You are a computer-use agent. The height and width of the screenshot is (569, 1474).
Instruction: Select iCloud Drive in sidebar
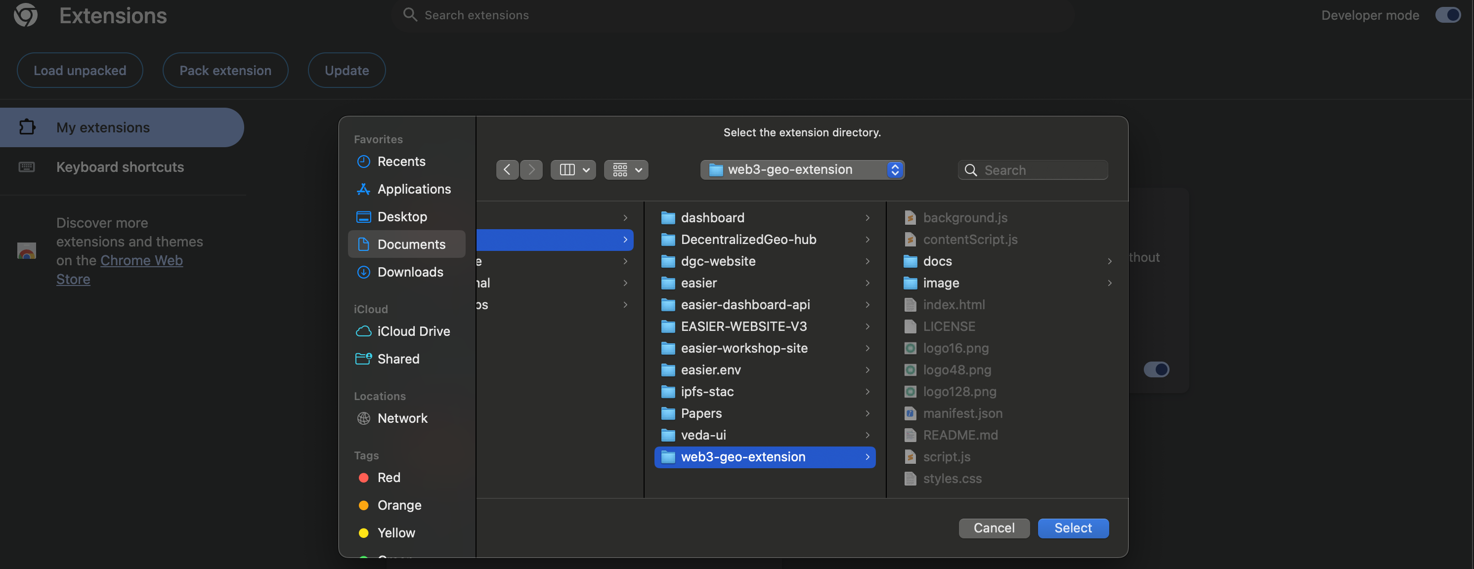(x=407, y=331)
